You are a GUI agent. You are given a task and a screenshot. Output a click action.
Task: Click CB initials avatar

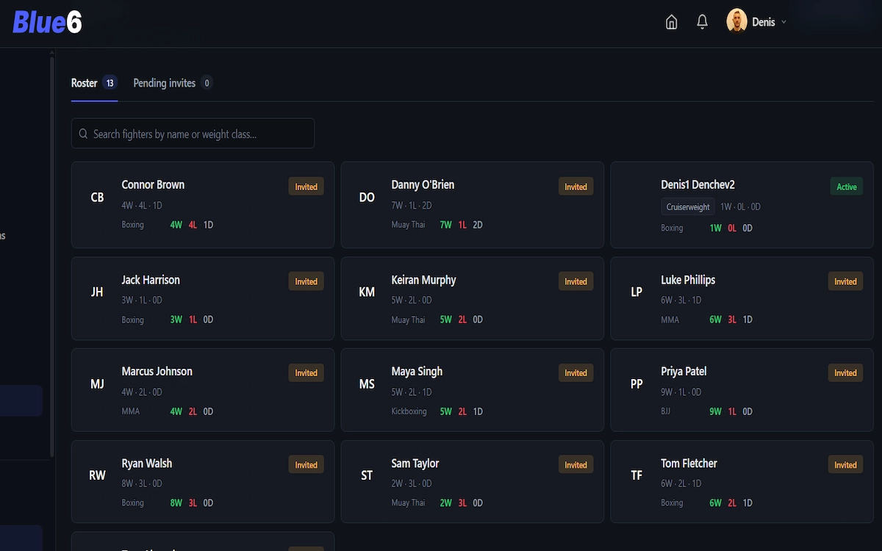(x=97, y=198)
